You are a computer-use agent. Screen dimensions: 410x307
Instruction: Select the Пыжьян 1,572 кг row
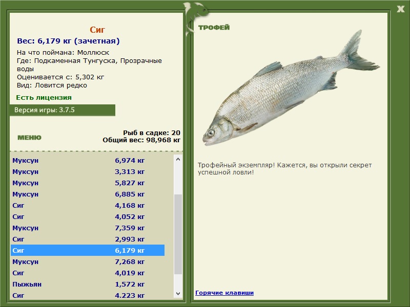click(x=88, y=284)
